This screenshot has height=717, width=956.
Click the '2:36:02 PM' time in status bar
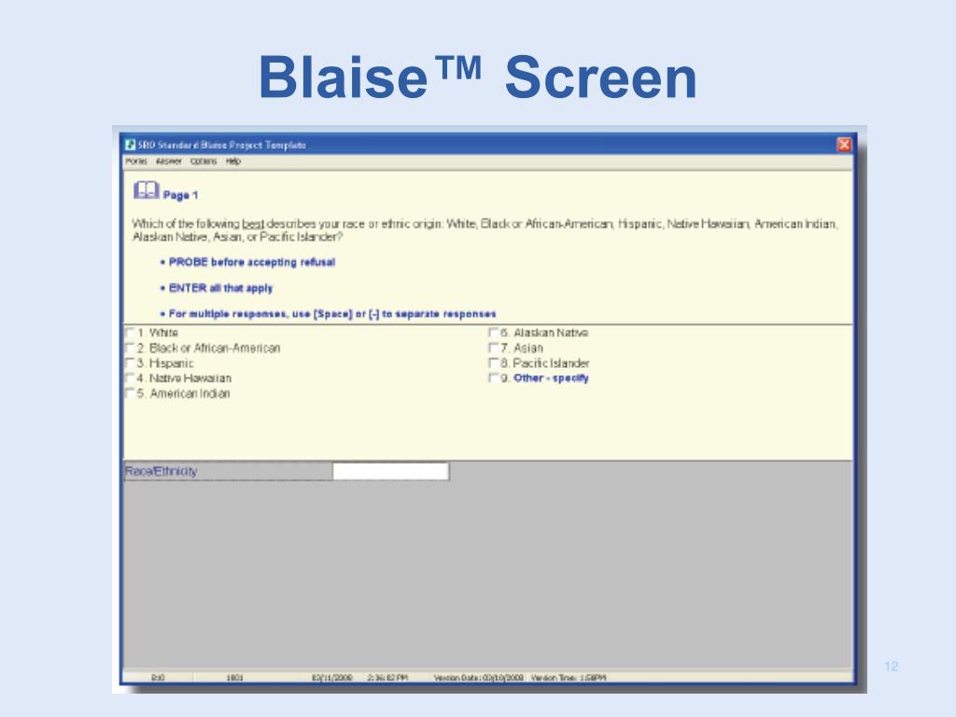(387, 678)
